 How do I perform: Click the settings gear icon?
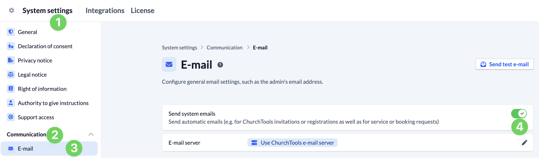[12, 11]
